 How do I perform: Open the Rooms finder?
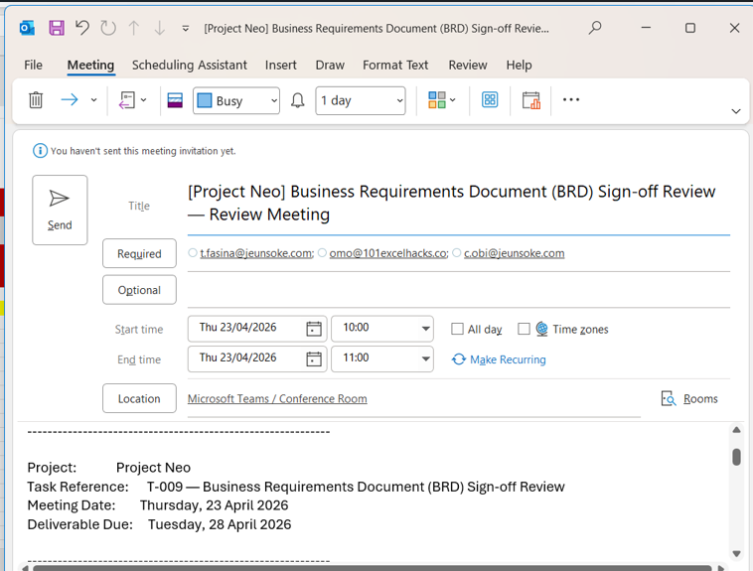pyautogui.click(x=689, y=398)
